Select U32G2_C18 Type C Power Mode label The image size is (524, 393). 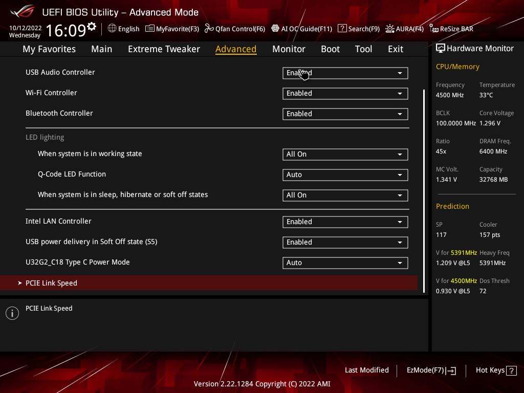click(x=78, y=263)
